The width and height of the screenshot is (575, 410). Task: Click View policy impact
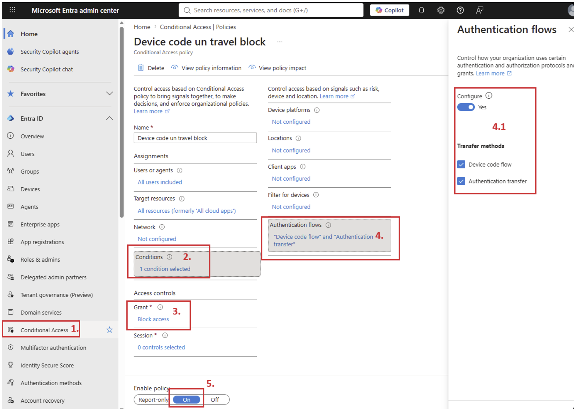[x=277, y=68]
